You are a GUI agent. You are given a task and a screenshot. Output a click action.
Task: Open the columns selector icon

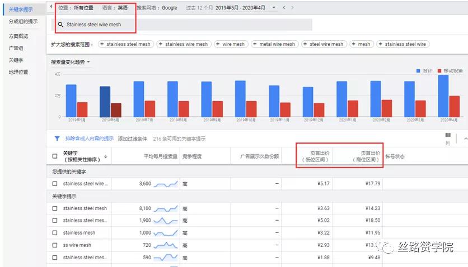click(448, 135)
